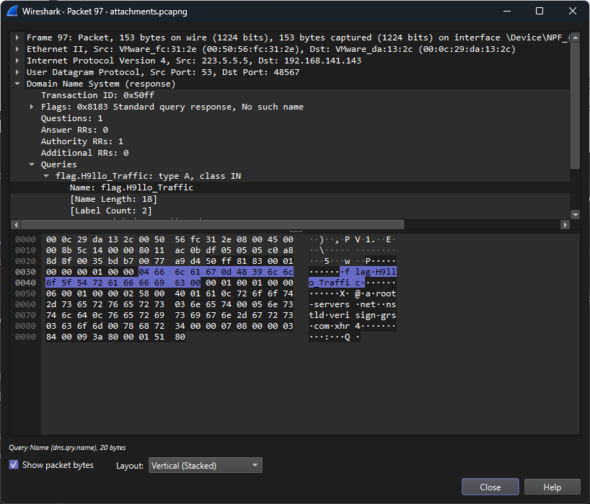The height and width of the screenshot is (504, 590).
Task: Click the horizontal scrollbar thumb
Action: point(212,224)
